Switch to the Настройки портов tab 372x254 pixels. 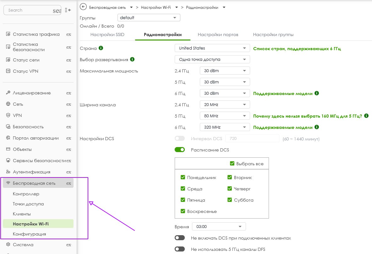[x=218, y=34]
